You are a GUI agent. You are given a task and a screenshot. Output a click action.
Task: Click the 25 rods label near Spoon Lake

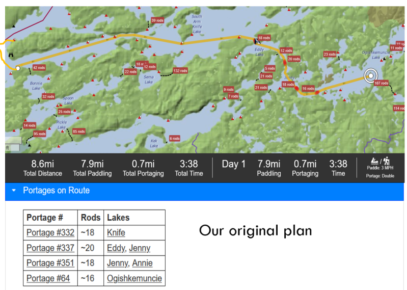click(x=64, y=112)
